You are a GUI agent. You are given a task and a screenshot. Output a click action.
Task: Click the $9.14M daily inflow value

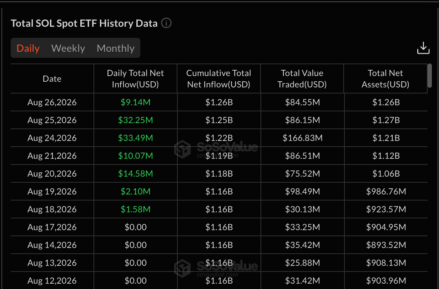[x=136, y=102]
